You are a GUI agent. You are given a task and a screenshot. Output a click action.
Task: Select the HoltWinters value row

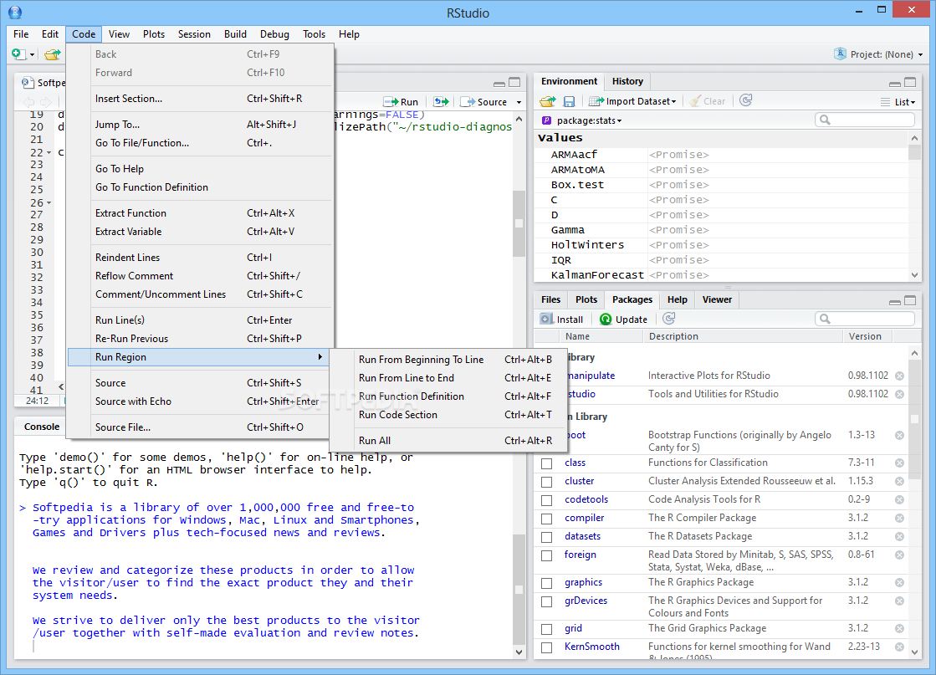click(x=720, y=245)
